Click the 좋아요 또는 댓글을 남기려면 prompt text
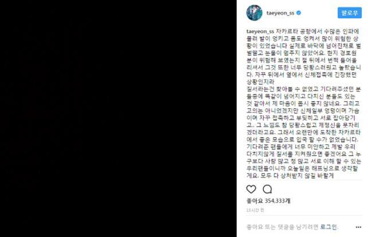The height and width of the screenshot is (237, 368). (x=283, y=227)
